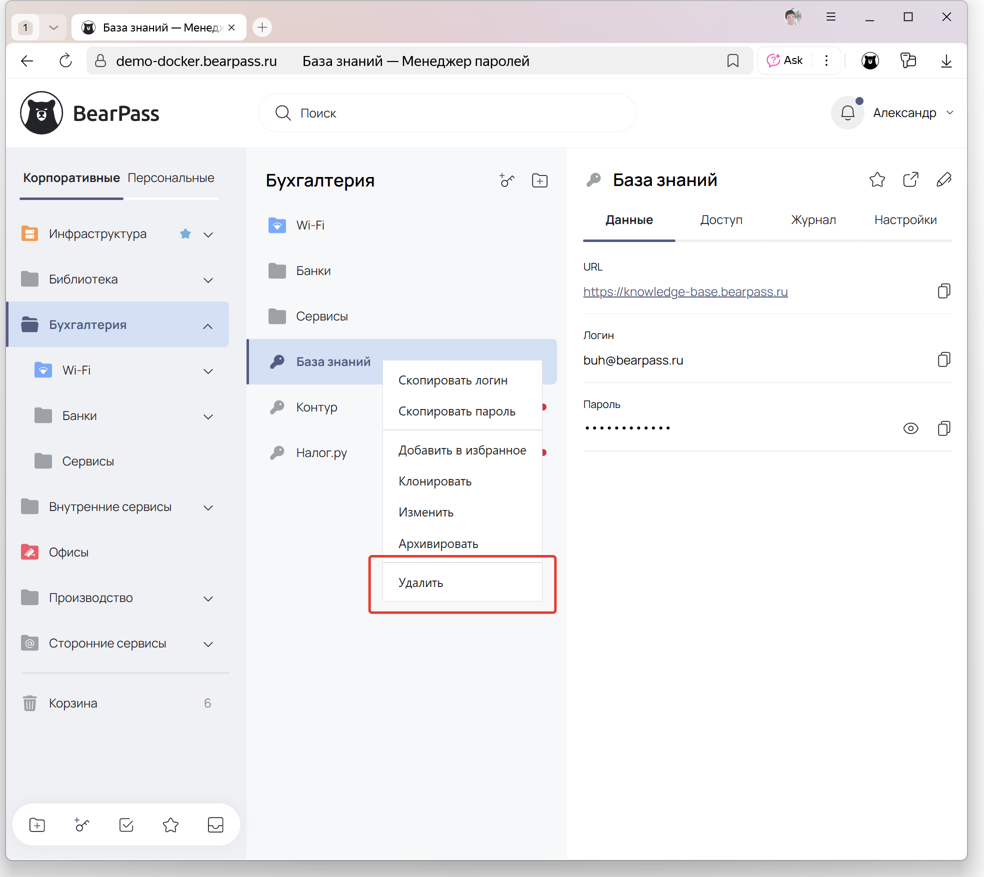Select the add-key icon in Бухгалтерия header

(506, 180)
